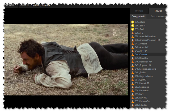This screenshot has width=170, height=112.
Task: Click the play icon beside 035. .Black
Action: coord(133,22)
